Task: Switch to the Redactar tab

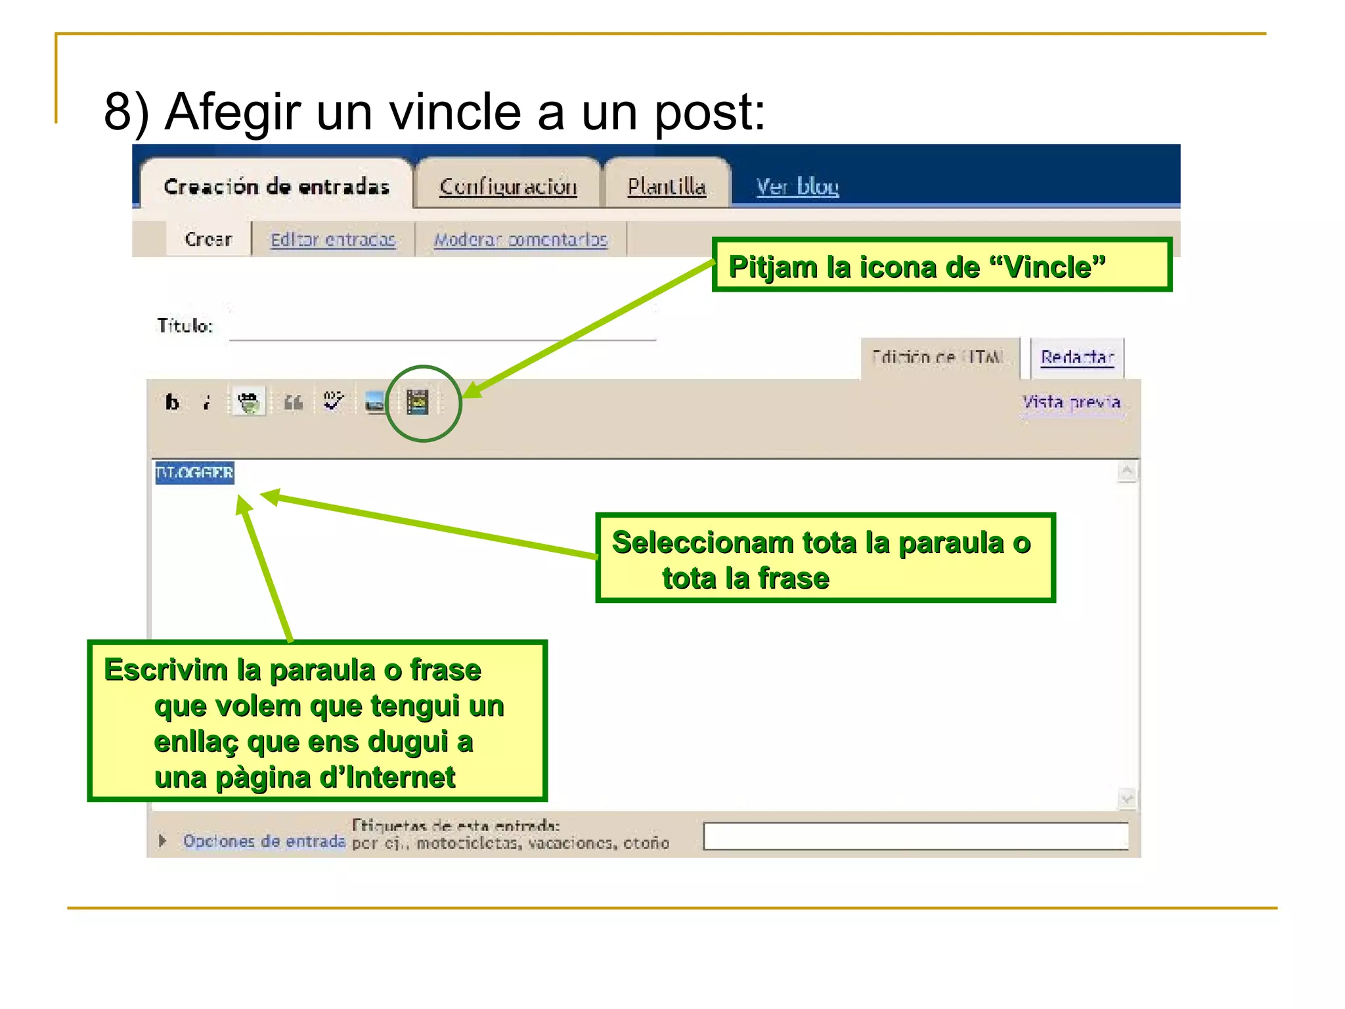Action: pyautogui.click(x=1077, y=358)
